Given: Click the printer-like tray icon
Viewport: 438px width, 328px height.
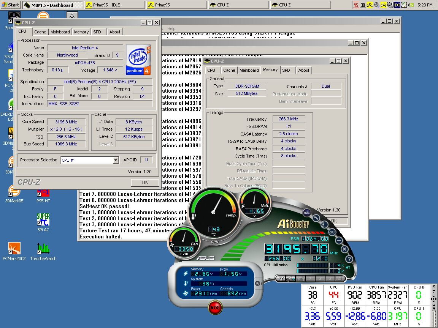Looking at the screenshot, I should tap(390, 5).
